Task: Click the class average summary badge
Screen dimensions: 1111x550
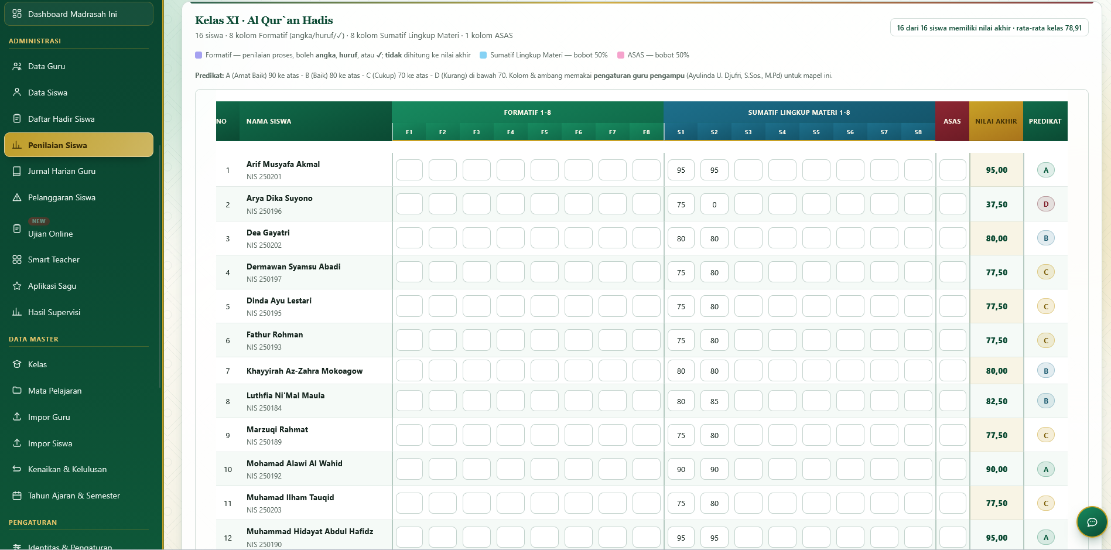Action: (989, 28)
